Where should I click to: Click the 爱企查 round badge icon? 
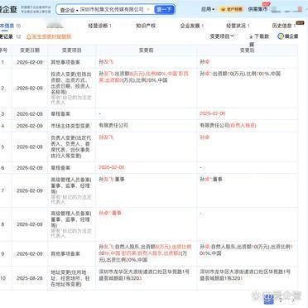281,36
